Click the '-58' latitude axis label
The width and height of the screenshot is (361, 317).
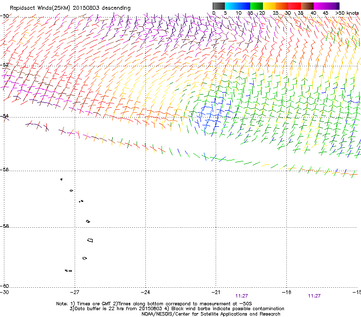[4, 226]
